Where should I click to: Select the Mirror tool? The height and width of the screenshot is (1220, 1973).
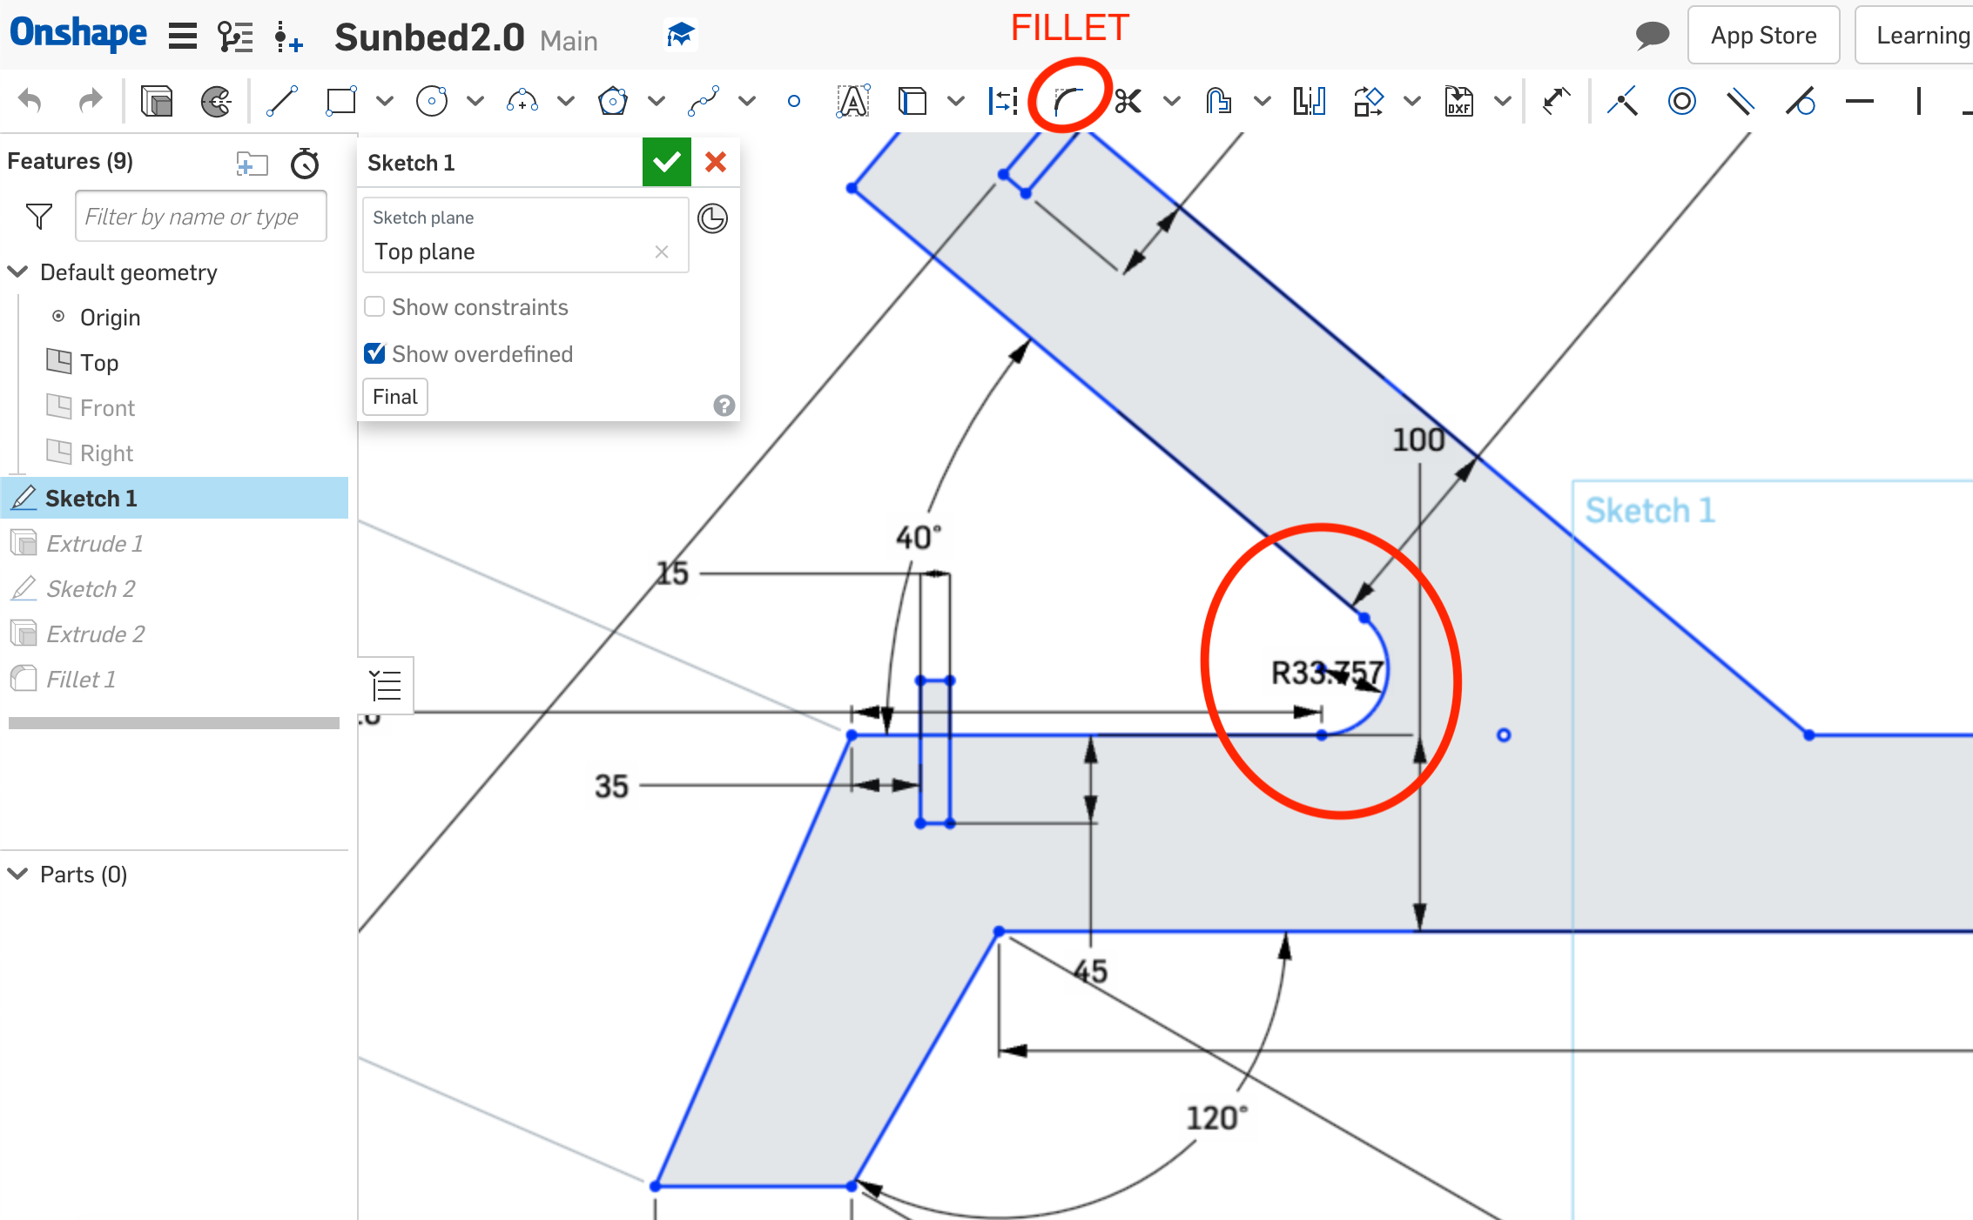point(1310,101)
